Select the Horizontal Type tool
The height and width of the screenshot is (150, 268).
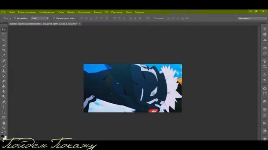(4, 107)
